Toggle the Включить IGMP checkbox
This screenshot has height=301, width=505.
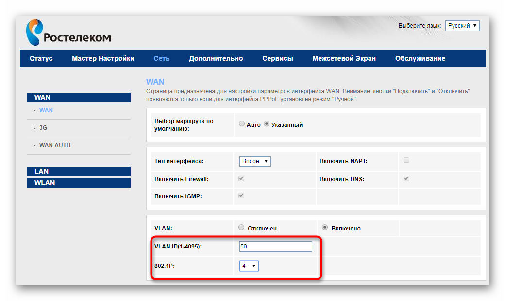[x=241, y=195]
